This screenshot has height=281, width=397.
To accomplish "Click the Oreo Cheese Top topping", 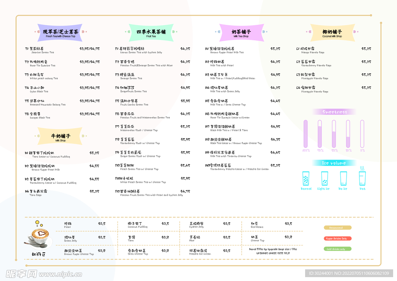I will [x=148, y=252].
